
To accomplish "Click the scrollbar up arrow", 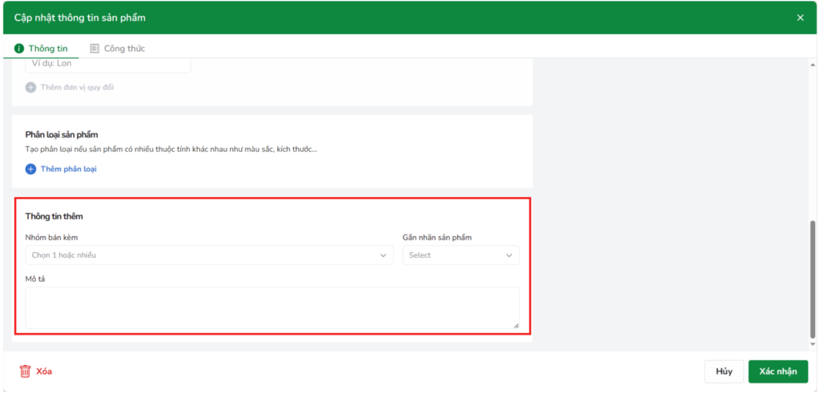I will pos(812,64).
